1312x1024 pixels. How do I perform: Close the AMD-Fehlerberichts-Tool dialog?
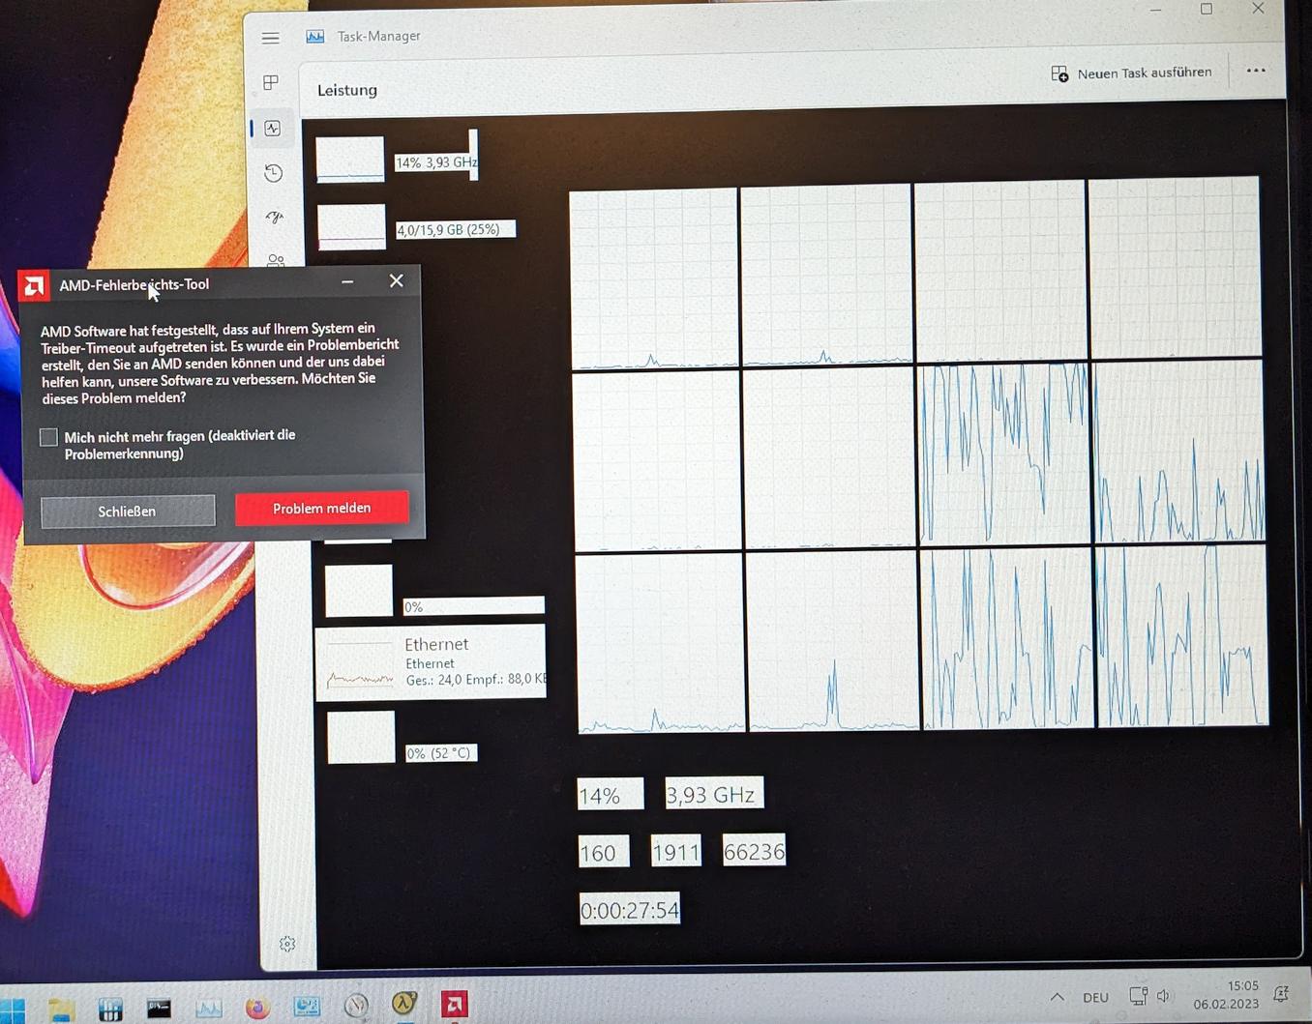pos(397,280)
